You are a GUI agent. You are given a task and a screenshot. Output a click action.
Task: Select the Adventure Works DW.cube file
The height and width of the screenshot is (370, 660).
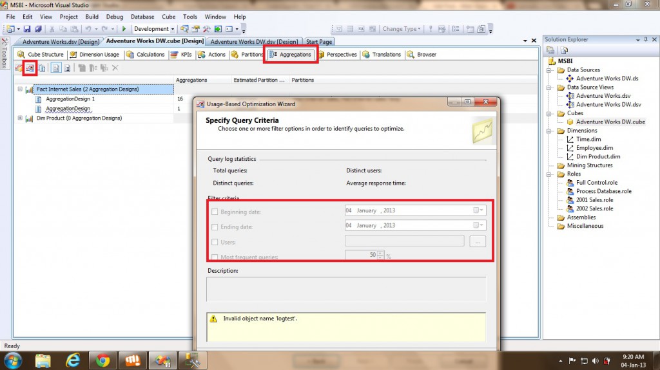click(610, 122)
